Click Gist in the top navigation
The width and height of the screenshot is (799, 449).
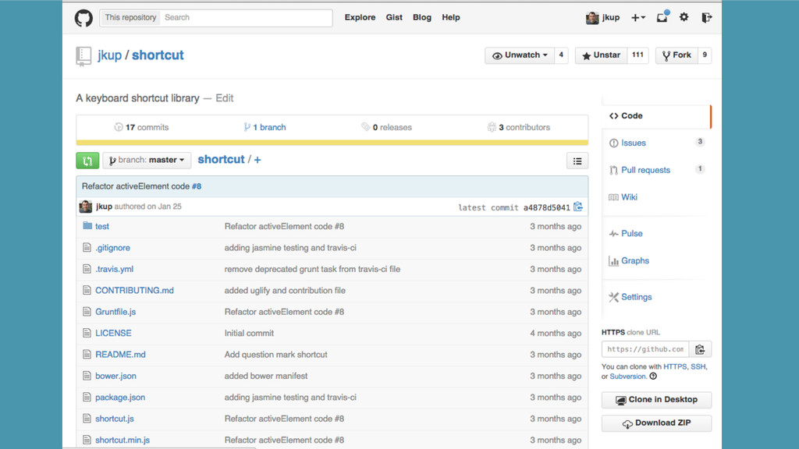(394, 17)
